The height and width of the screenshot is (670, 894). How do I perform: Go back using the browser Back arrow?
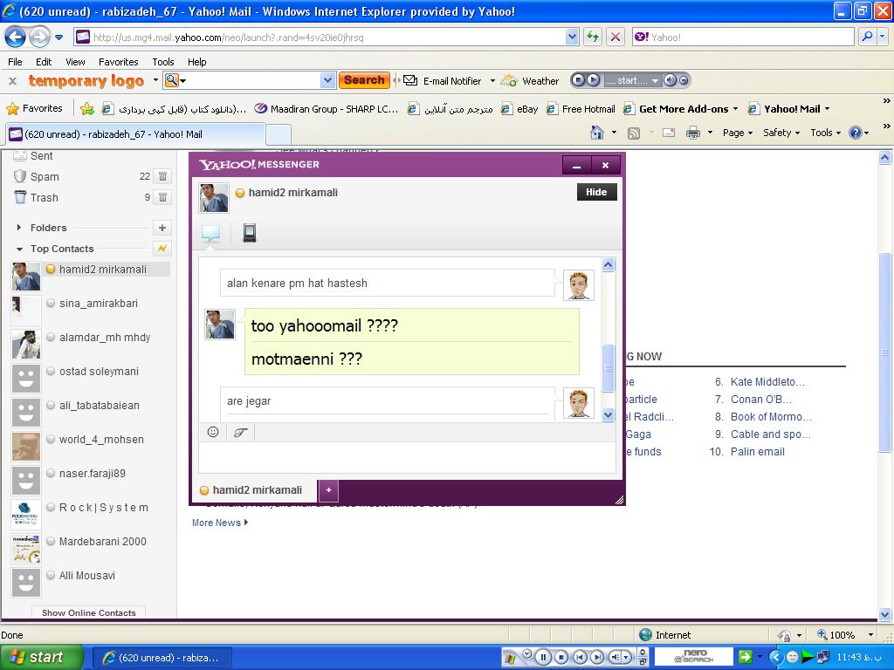(15, 38)
